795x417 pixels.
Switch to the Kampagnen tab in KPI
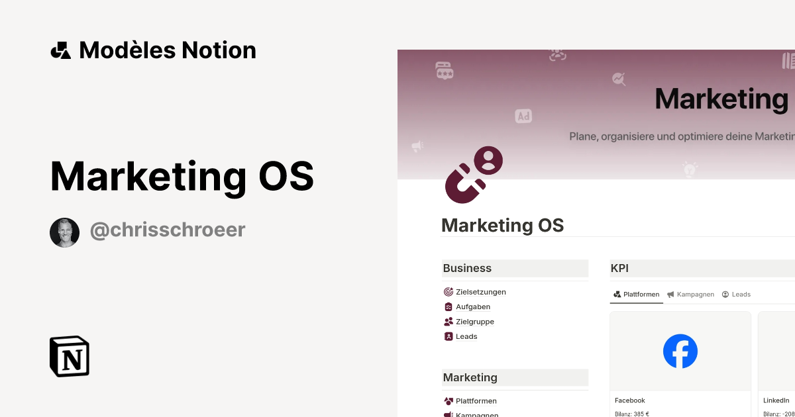(690, 294)
